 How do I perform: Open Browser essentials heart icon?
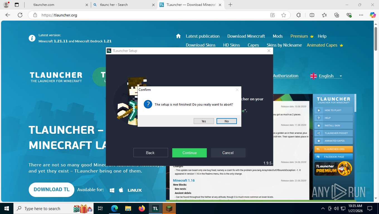pyautogui.click(x=349, y=15)
